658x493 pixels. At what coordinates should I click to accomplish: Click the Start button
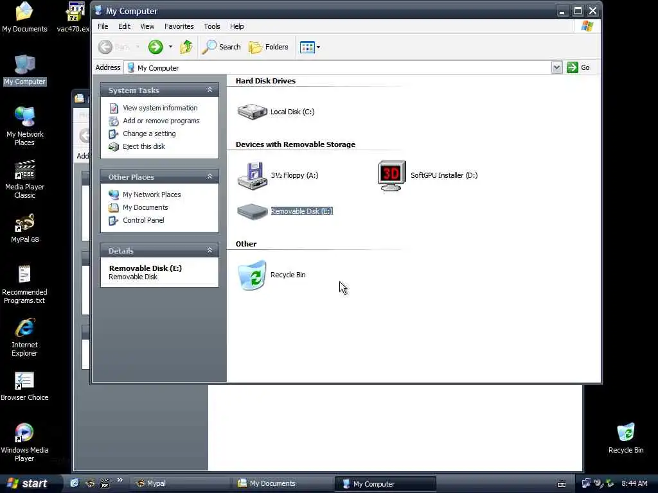coord(28,484)
